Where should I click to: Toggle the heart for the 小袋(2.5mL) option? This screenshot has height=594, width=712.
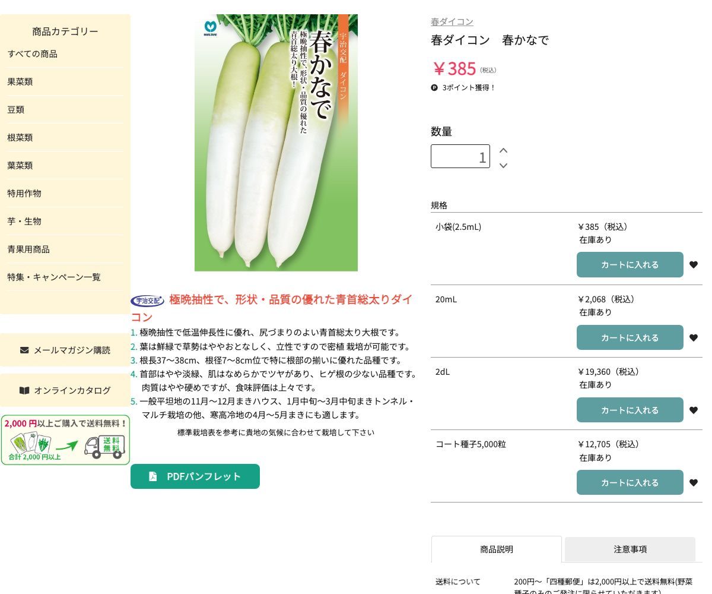694,264
